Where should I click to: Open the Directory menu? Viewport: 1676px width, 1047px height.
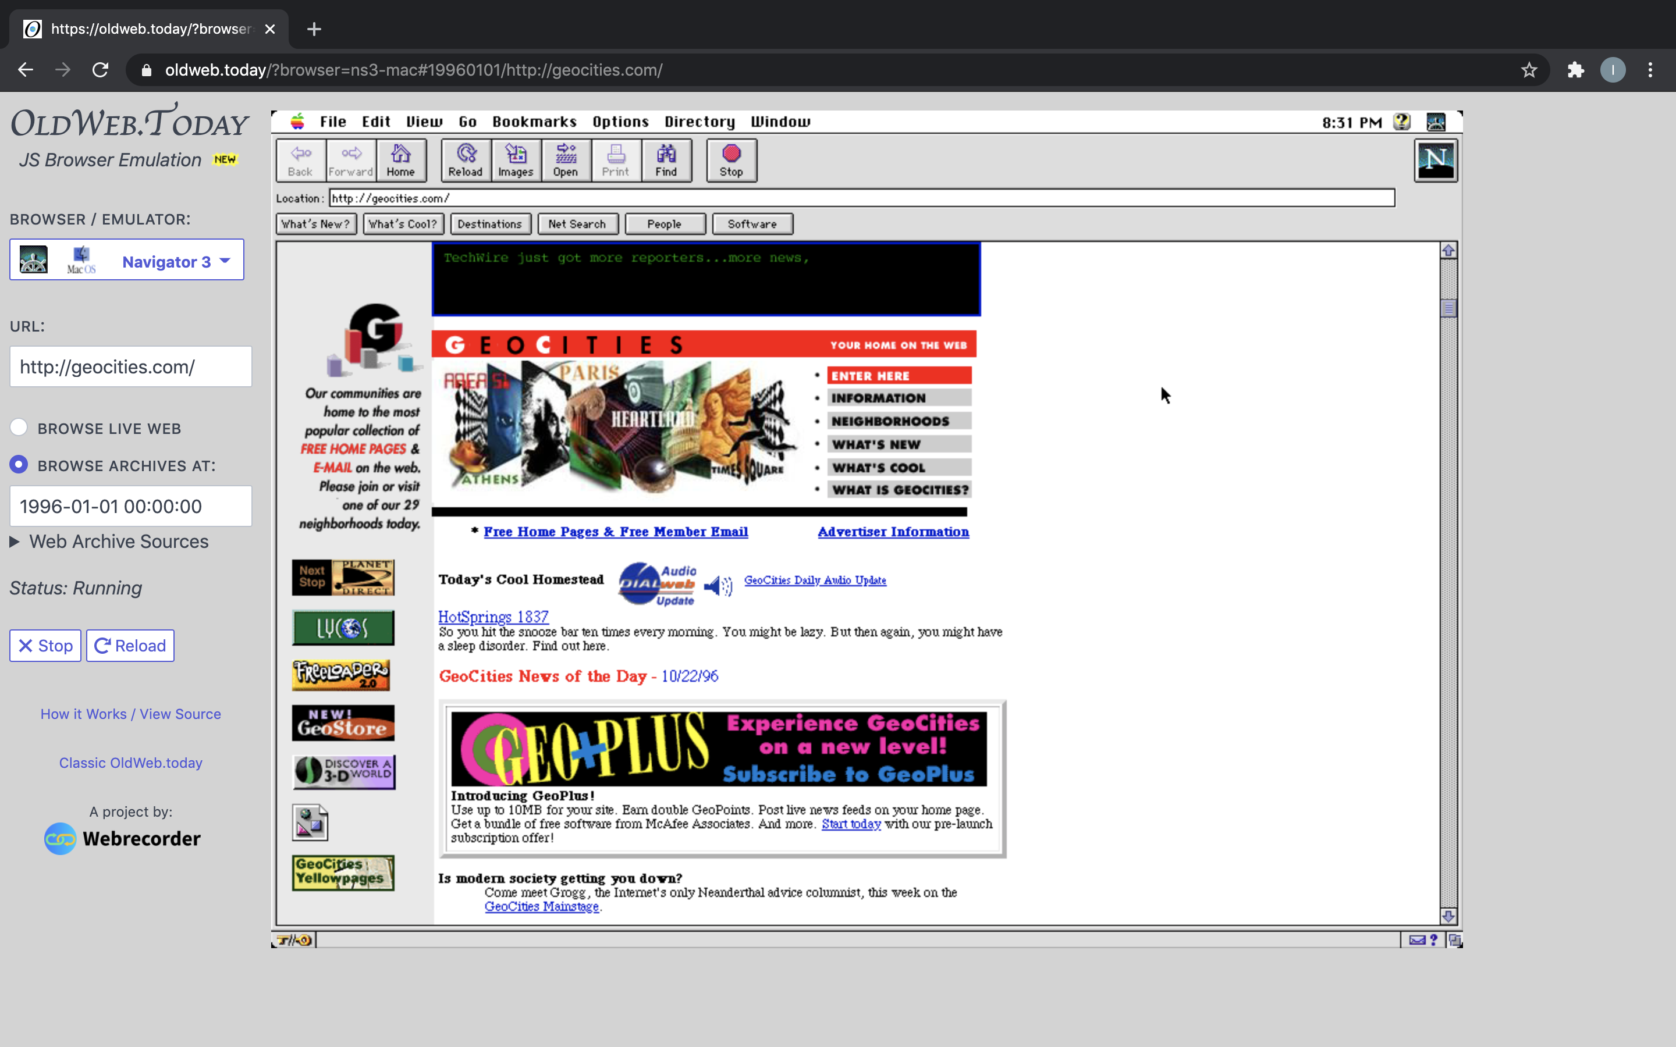click(699, 121)
